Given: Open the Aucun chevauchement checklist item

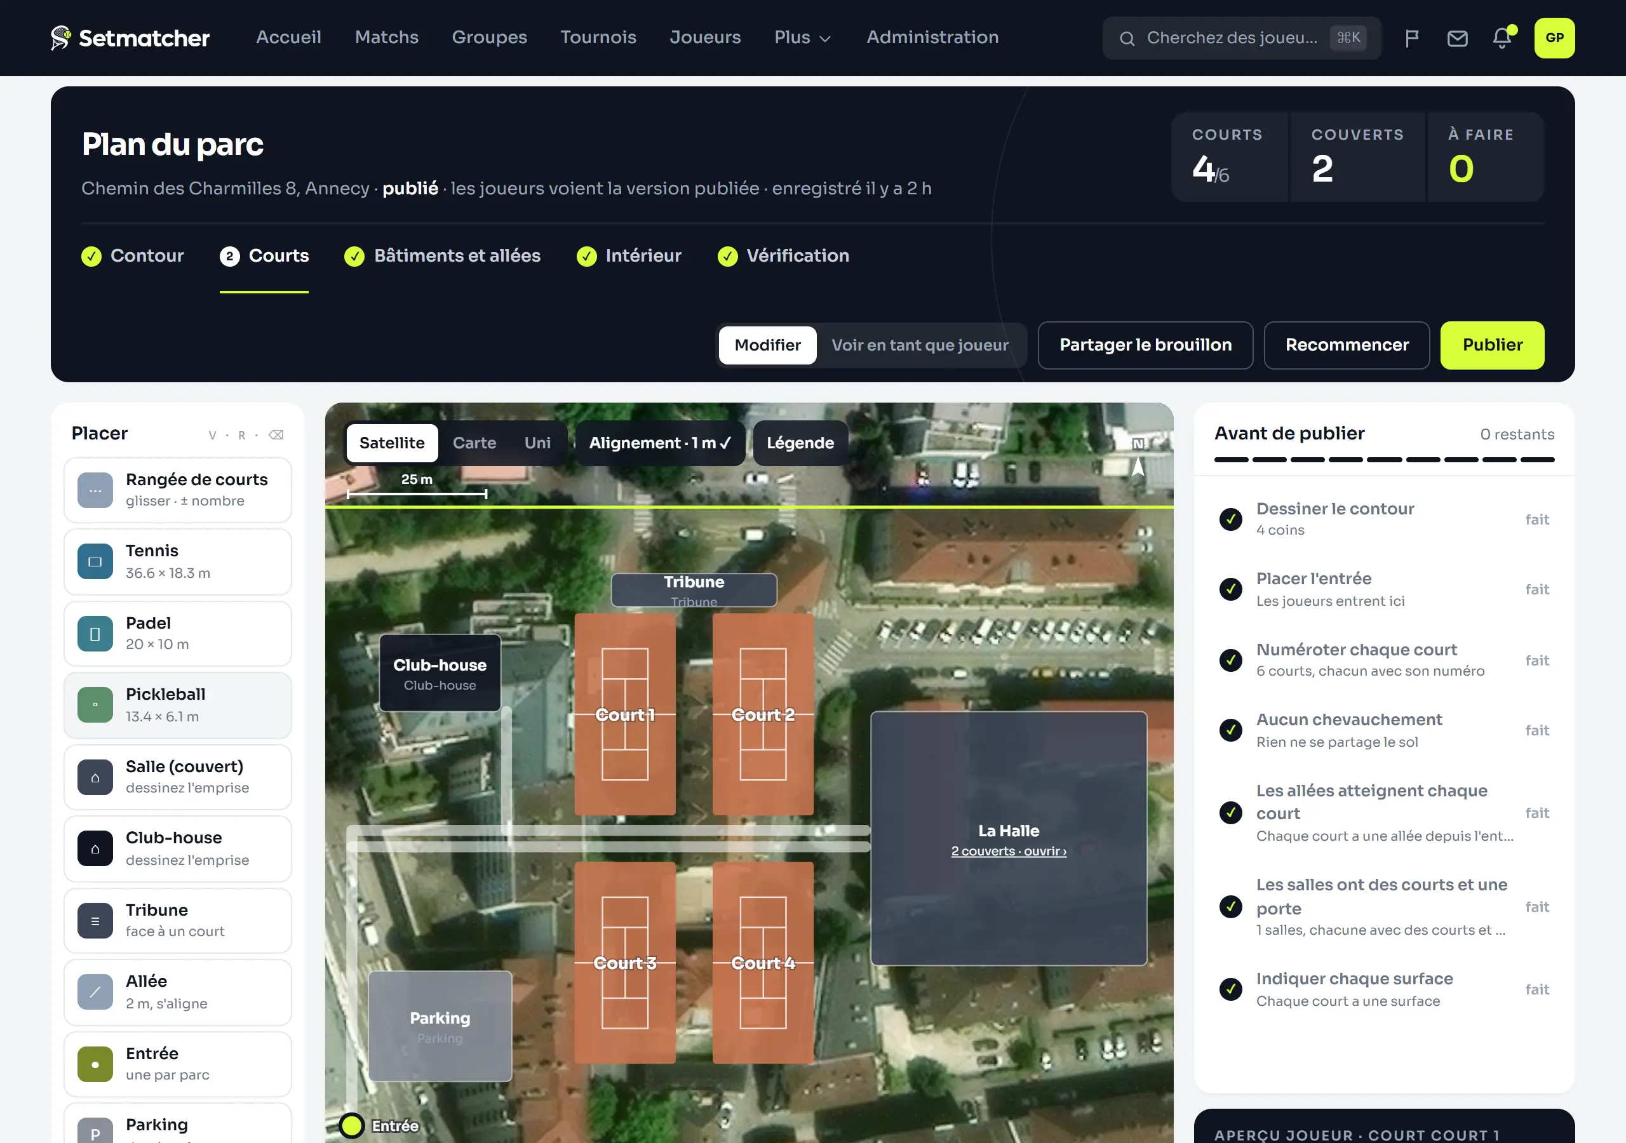Looking at the screenshot, I should point(1384,730).
